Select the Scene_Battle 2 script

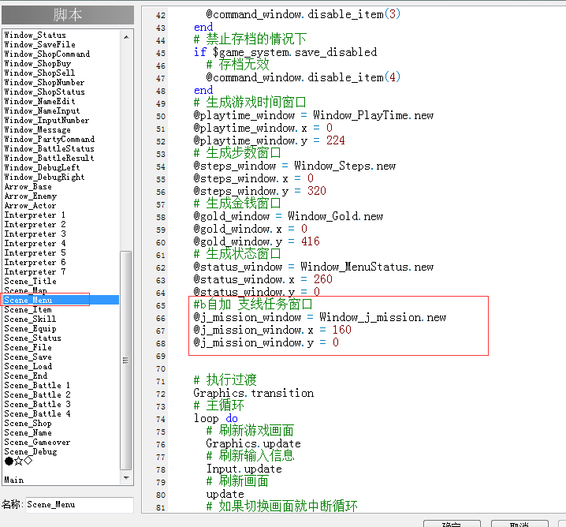[x=37, y=394]
